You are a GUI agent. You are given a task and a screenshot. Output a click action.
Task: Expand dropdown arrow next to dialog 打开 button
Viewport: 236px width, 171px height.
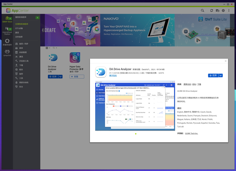[x=221, y=75]
